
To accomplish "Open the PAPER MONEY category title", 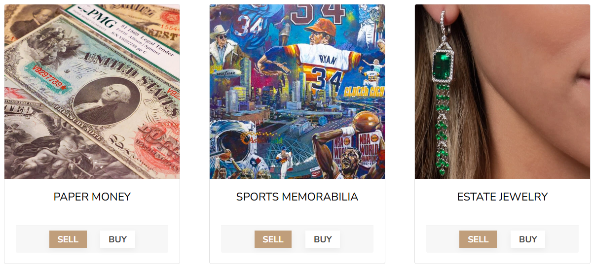I will pos(92,197).
